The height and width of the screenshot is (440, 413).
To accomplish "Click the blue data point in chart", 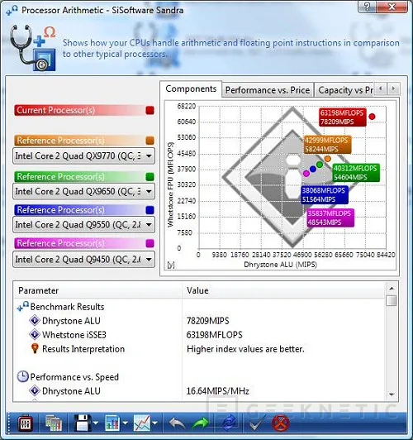I will point(313,169).
